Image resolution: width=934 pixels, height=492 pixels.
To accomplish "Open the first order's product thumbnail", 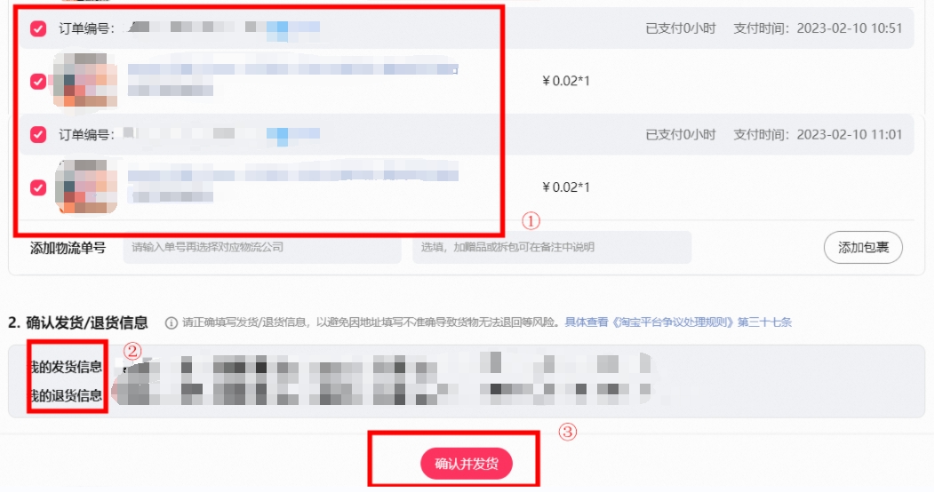I will tap(85, 80).
